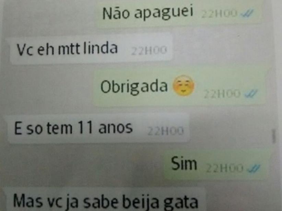Click the word Sim in the green bubble
The height and width of the screenshot is (211, 282).
(184, 163)
